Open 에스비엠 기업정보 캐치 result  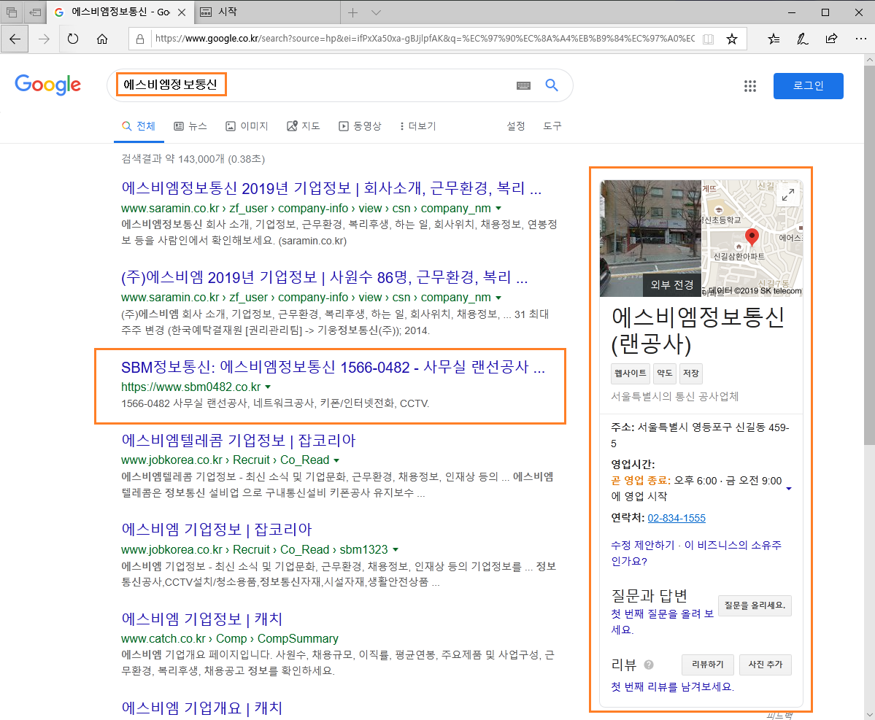[x=202, y=619]
